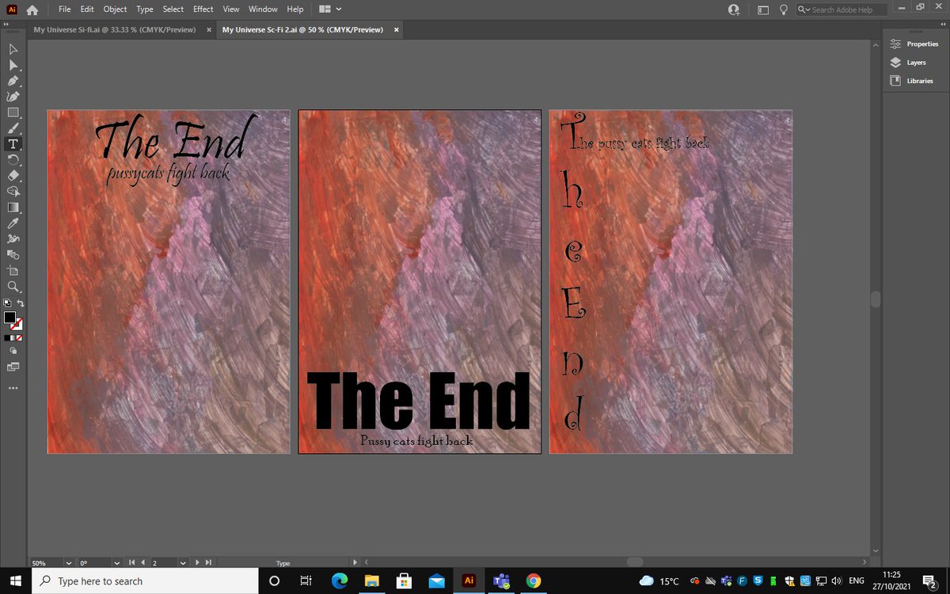Image resolution: width=950 pixels, height=594 pixels.
Task: Open Microsoft Edge from the taskbar
Action: (x=339, y=581)
